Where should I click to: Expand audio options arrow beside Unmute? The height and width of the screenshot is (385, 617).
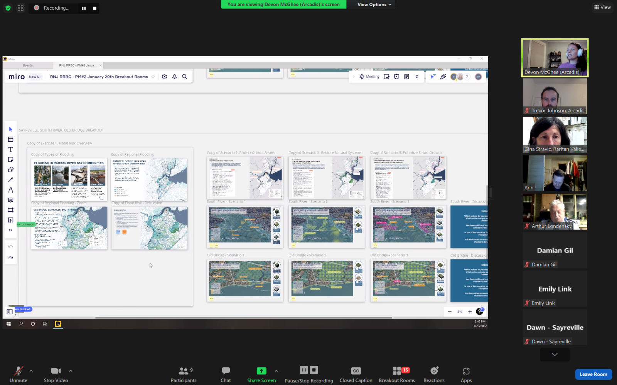pos(31,371)
